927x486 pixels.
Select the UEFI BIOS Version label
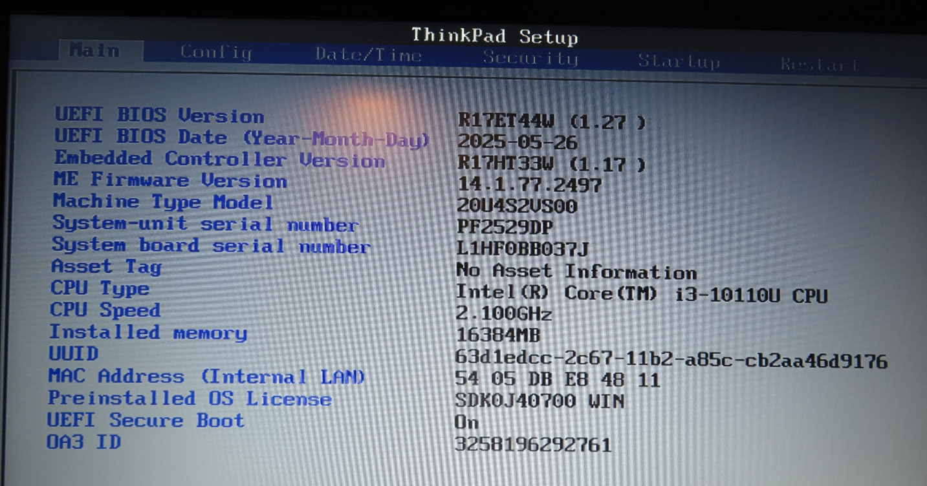(x=159, y=116)
